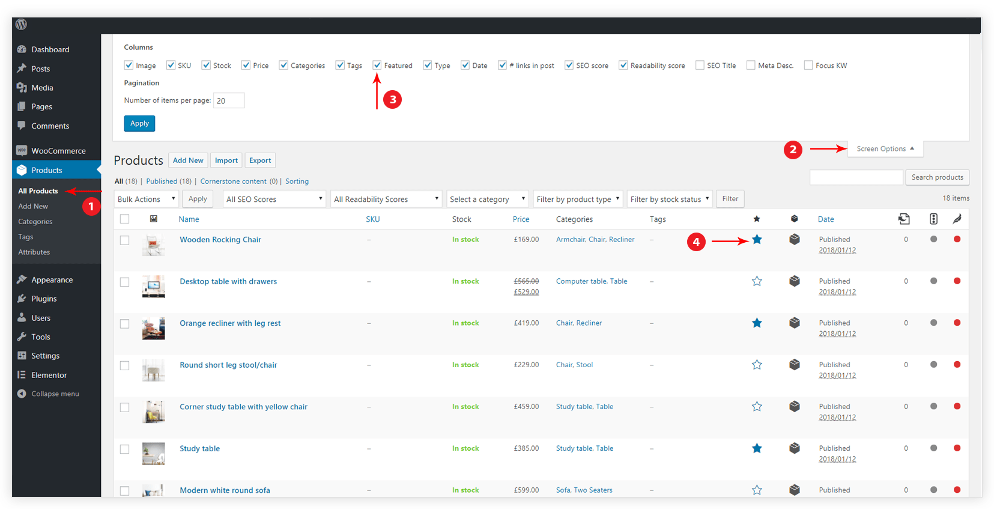Open the Round short leg stool/chair product
The width and height of the screenshot is (994, 509).
click(228, 365)
